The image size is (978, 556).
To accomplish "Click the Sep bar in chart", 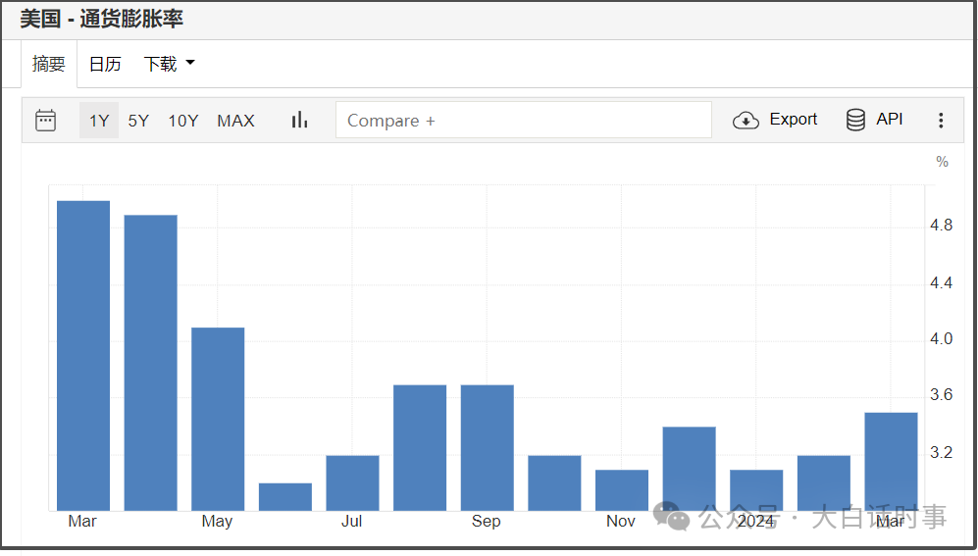I will coord(488,448).
